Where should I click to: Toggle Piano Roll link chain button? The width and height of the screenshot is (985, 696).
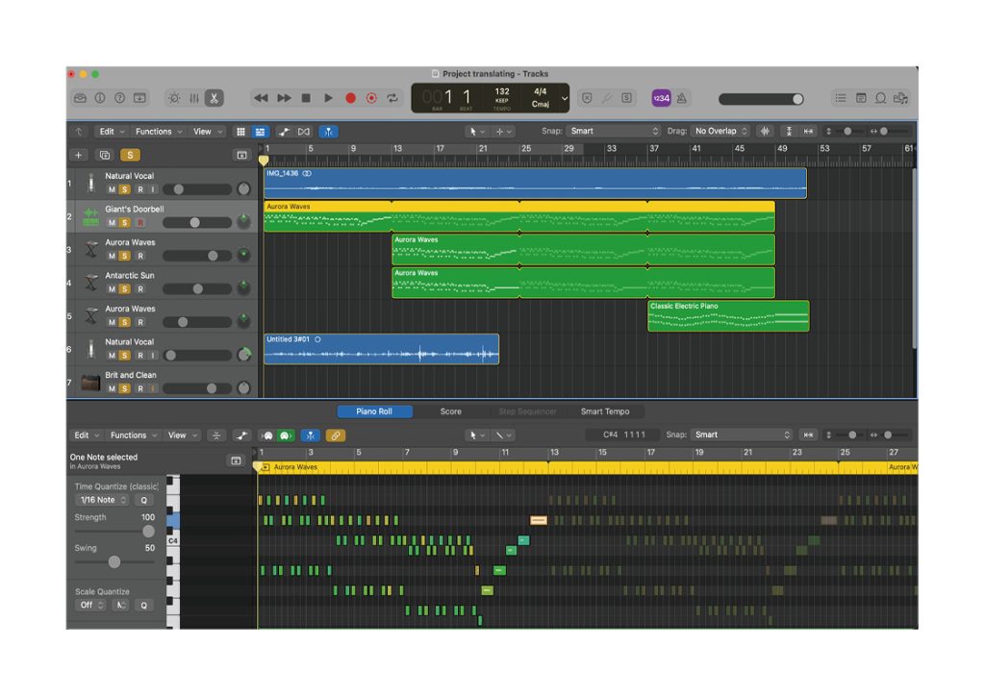pos(336,435)
